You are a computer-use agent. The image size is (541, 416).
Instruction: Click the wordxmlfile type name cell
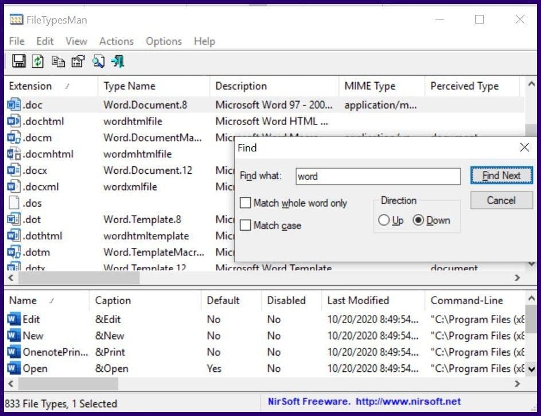pos(130,187)
